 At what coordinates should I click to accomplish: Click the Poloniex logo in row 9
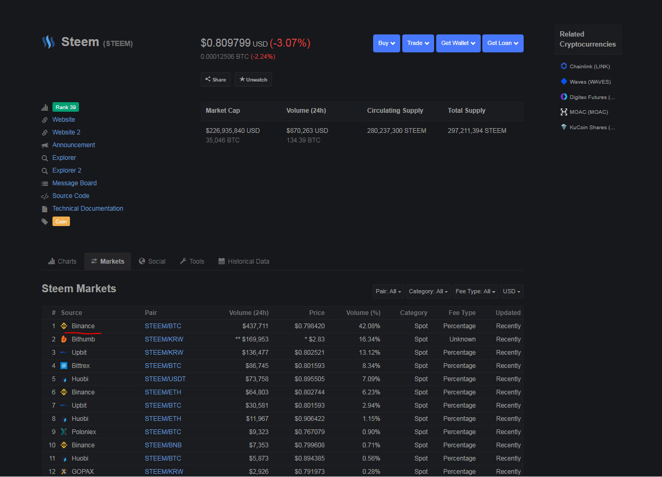coord(64,432)
